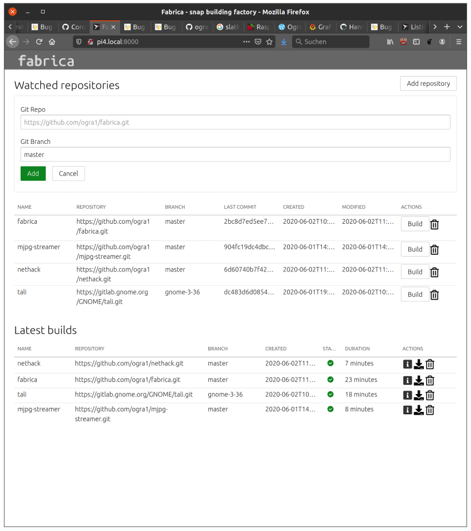The height and width of the screenshot is (531, 471).
Task: Click the Git Branch input field
Action: (x=235, y=154)
